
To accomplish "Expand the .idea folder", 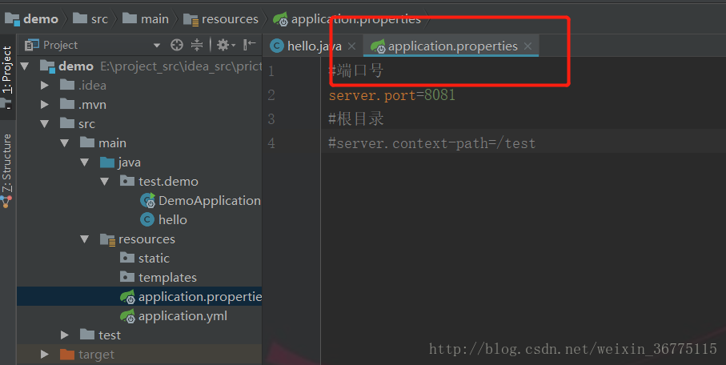I will pyautogui.click(x=45, y=85).
